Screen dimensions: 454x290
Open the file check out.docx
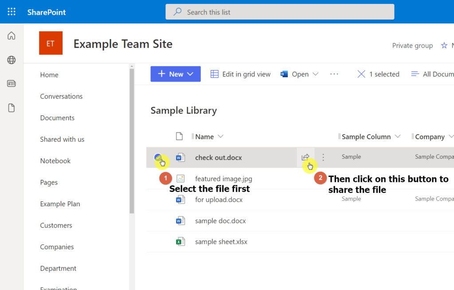[218, 157]
